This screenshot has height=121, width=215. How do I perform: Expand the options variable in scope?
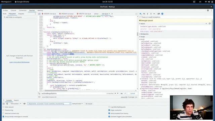(140, 85)
